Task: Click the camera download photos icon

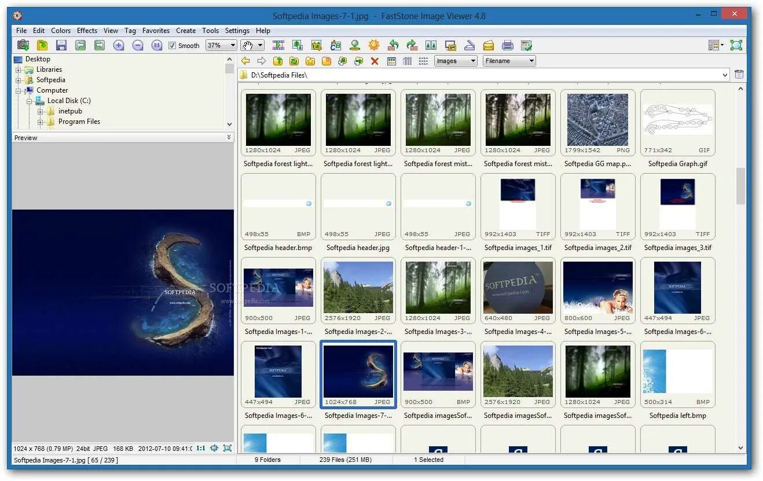Action: tap(23, 45)
